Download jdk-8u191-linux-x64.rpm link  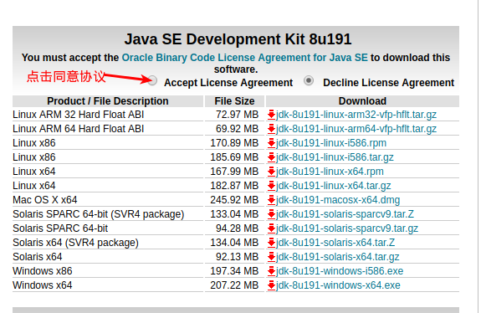tap(330, 172)
